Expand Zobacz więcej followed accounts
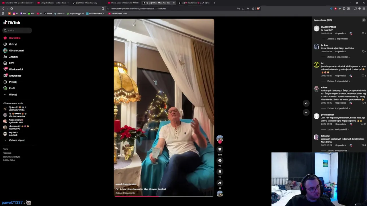 (14, 140)
